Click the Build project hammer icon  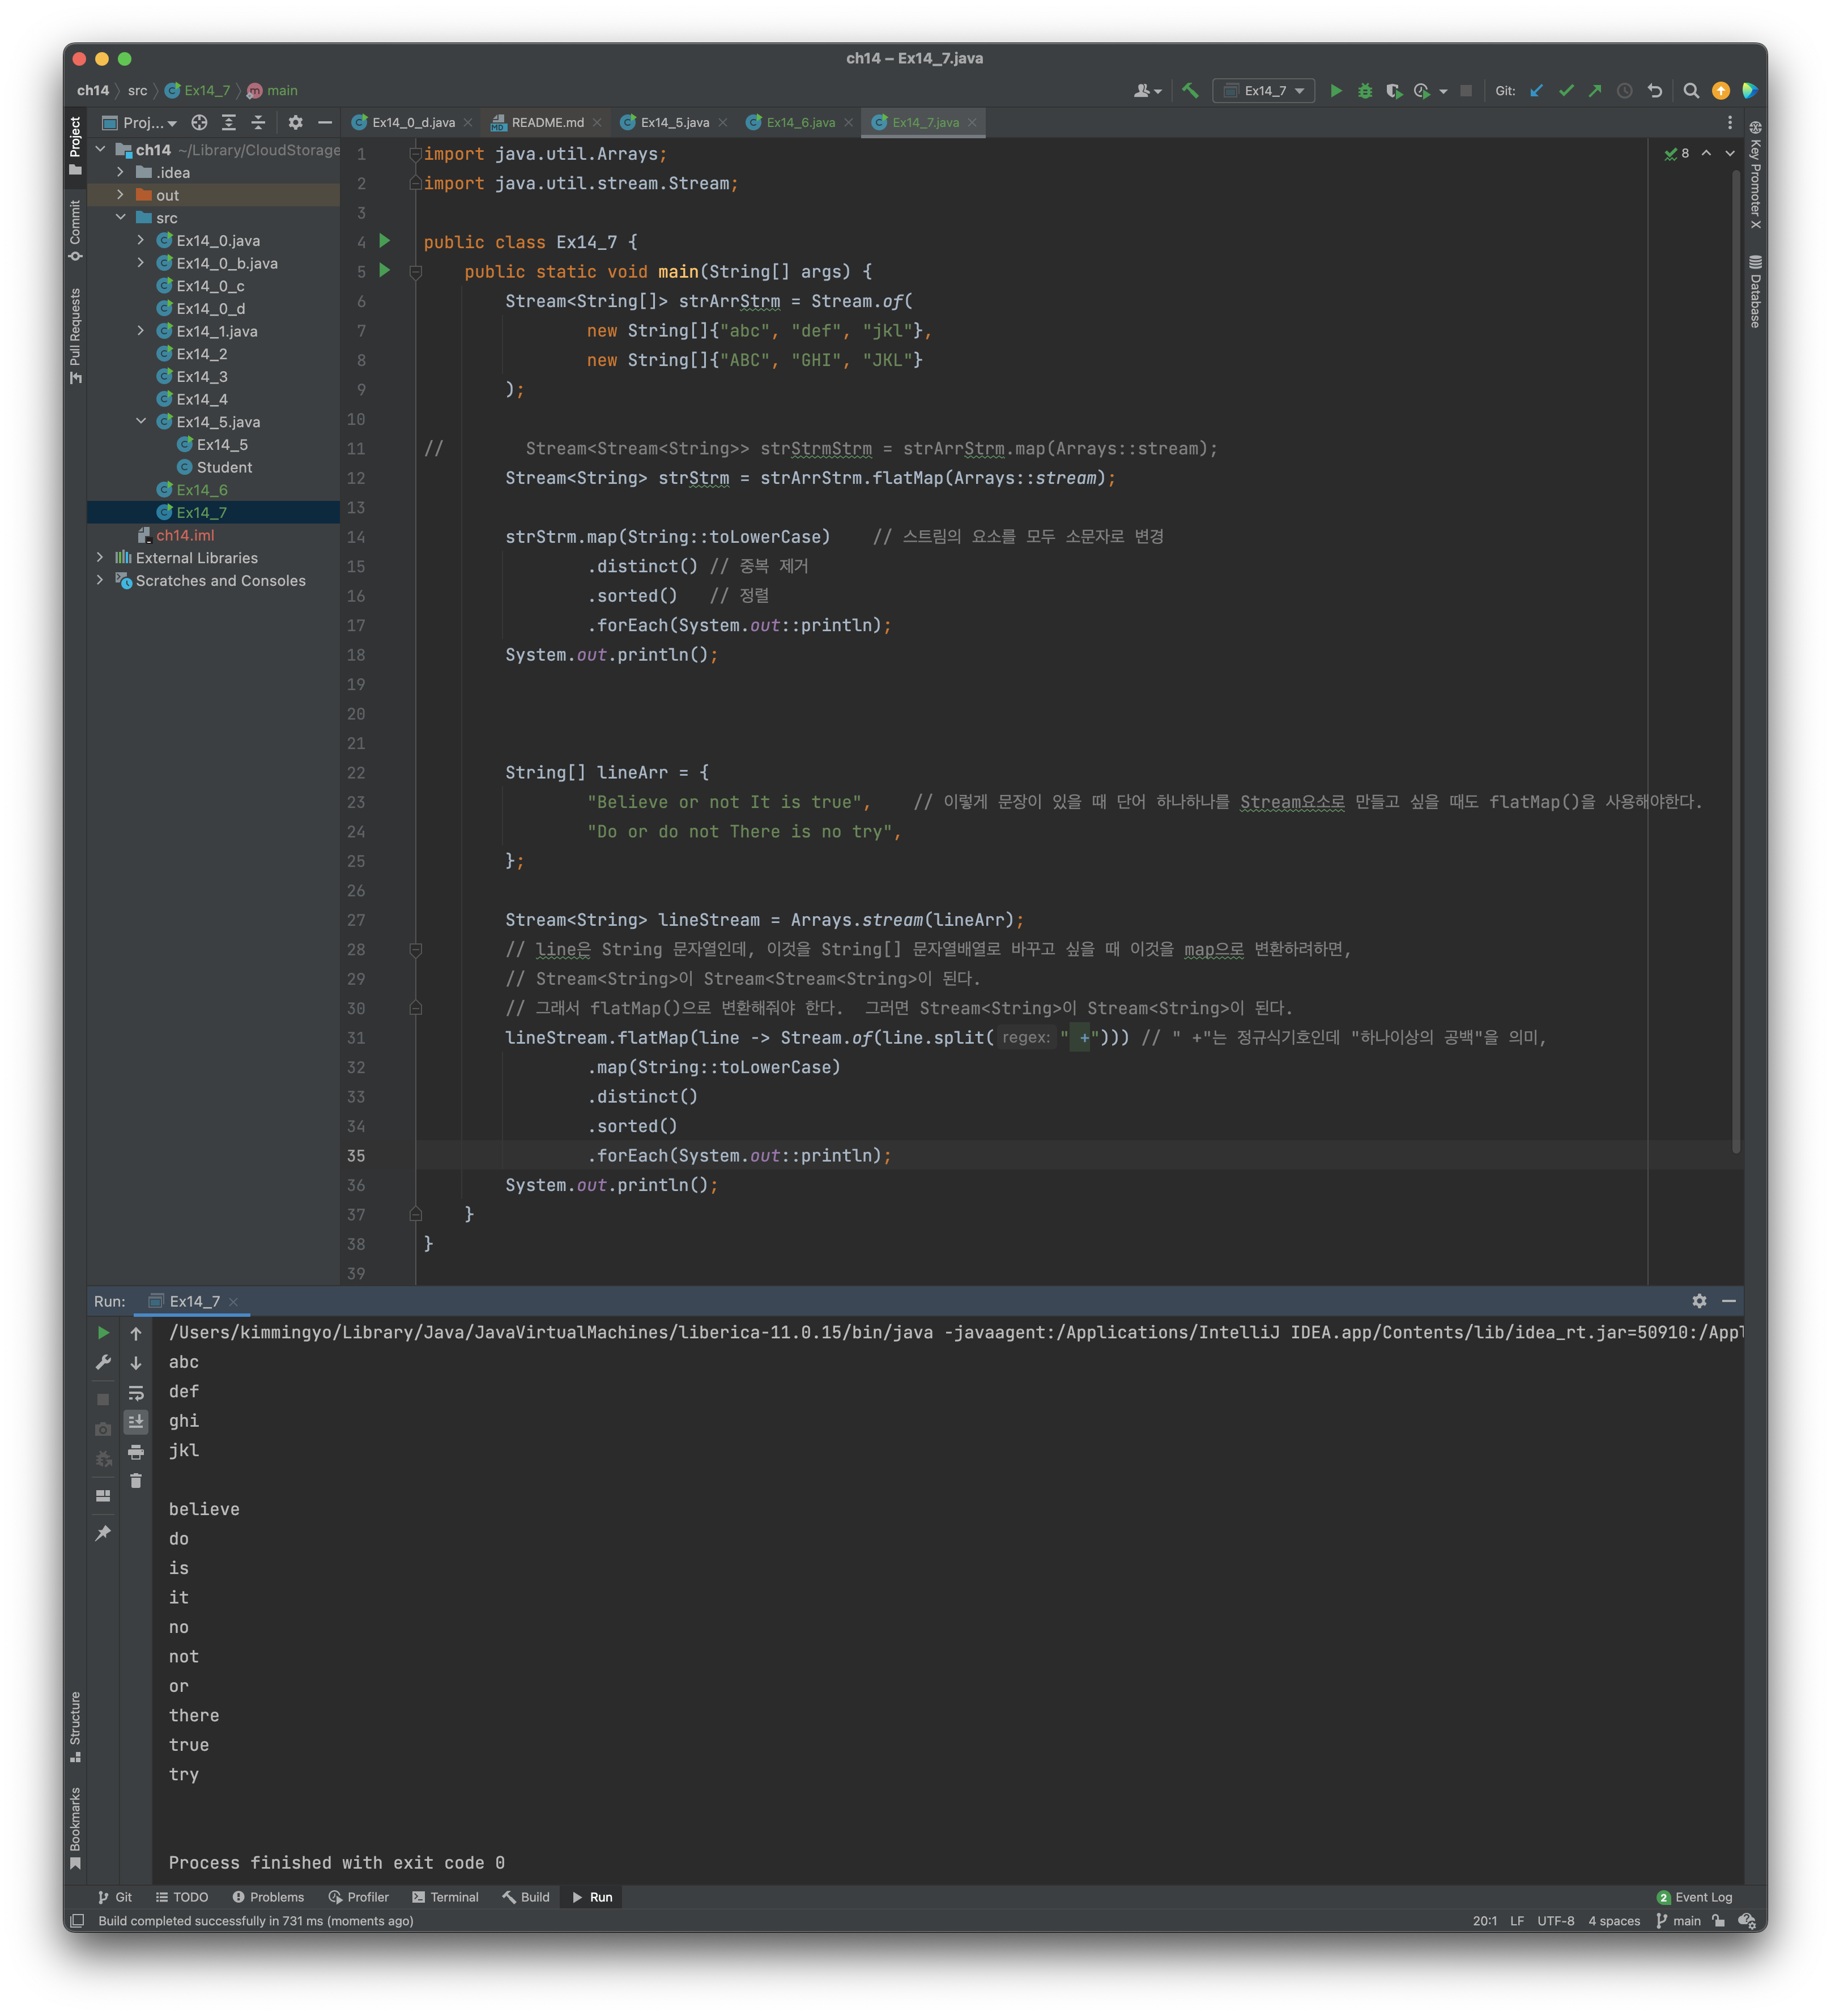[x=1190, y=91]
